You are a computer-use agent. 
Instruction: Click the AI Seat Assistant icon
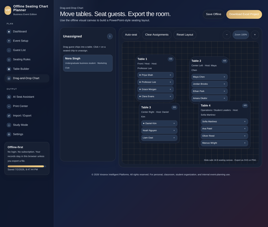pyautogui.click(x=9, y=97)
